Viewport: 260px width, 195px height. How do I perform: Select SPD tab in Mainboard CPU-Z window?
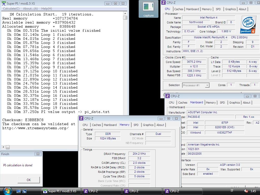[222, 103]
